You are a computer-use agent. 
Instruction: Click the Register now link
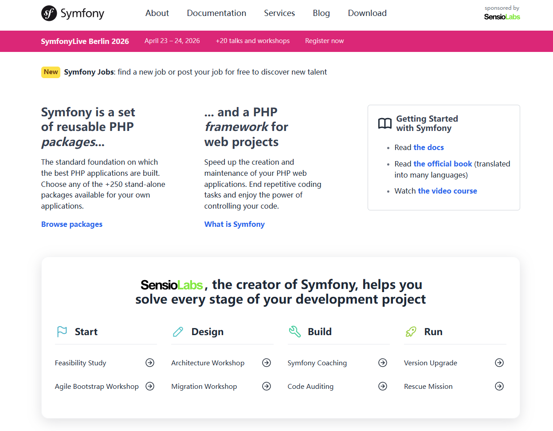click(324, 41)
